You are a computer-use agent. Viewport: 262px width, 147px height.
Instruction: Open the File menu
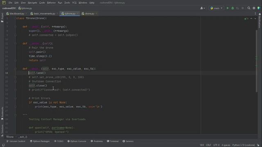click(10, 3)
